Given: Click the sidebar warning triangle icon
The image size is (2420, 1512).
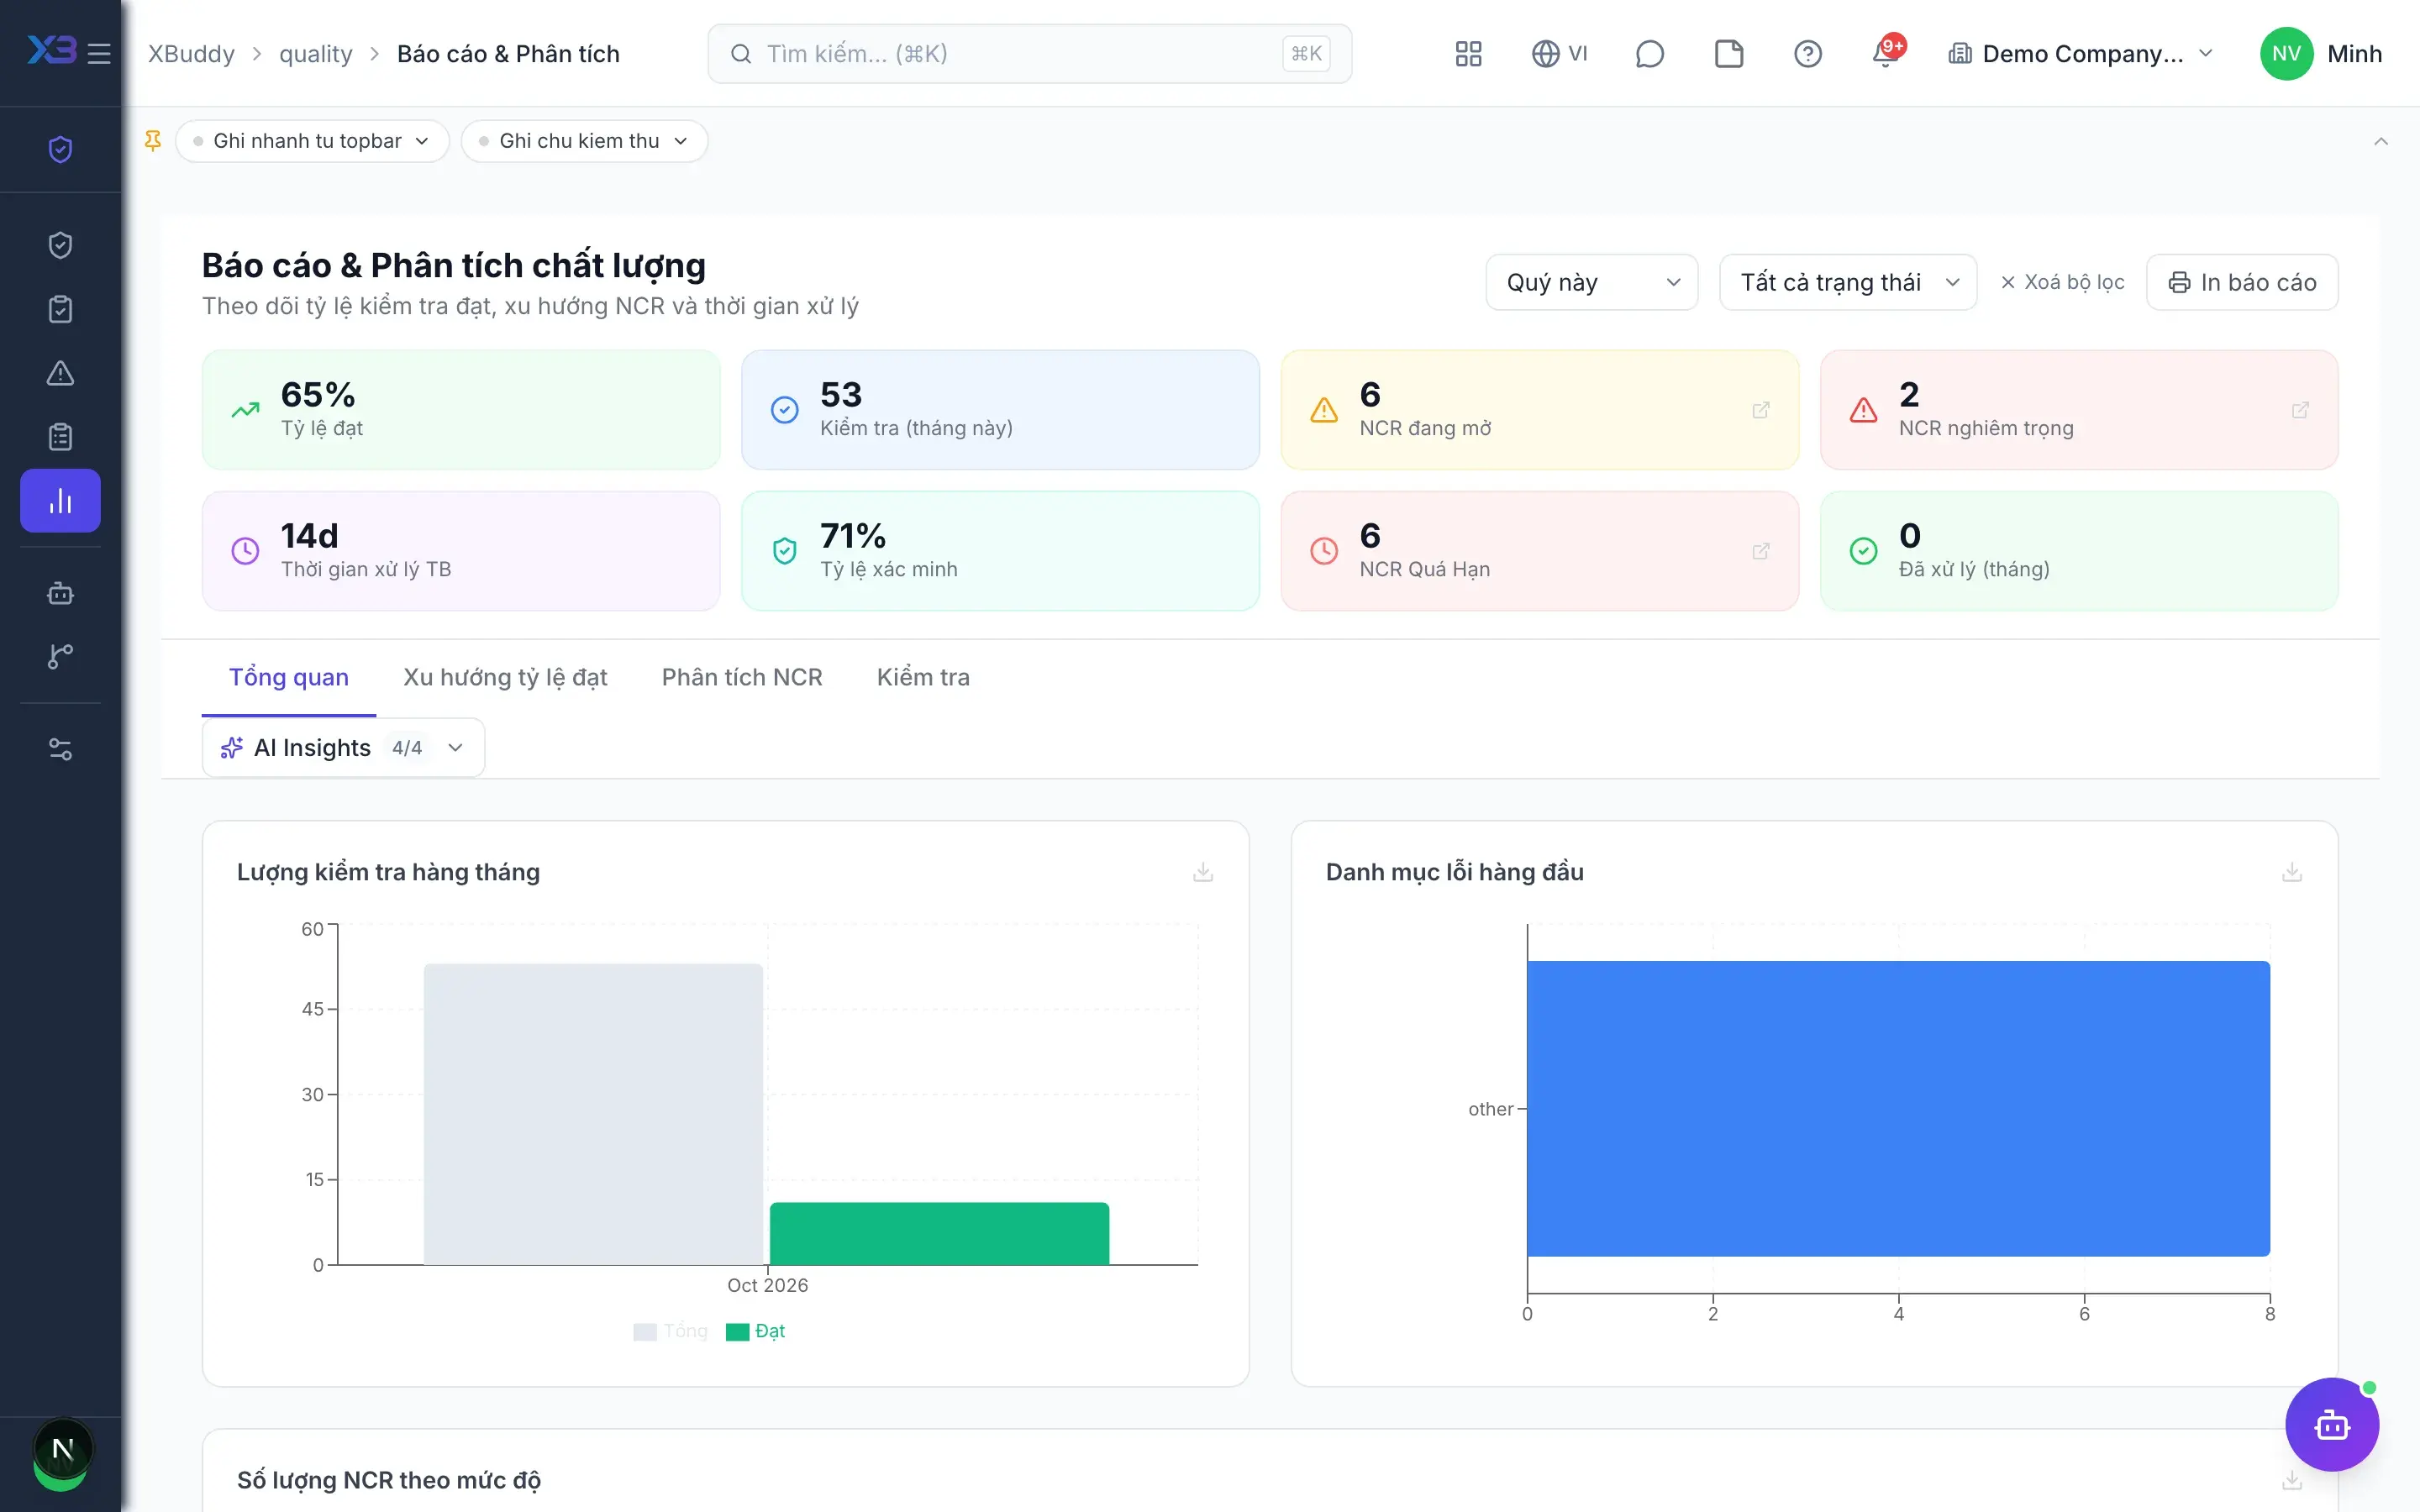Looking at the screenshot, I should click(x=60, y=373).
